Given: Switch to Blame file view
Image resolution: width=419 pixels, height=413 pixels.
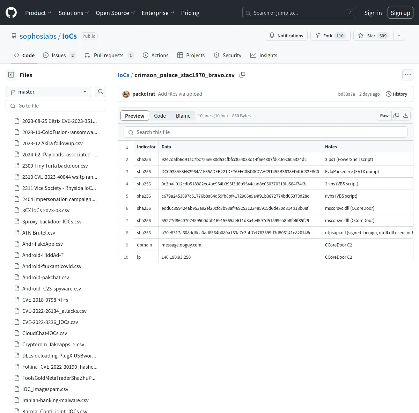Looking at the screenshot, I should click(183, 116).
